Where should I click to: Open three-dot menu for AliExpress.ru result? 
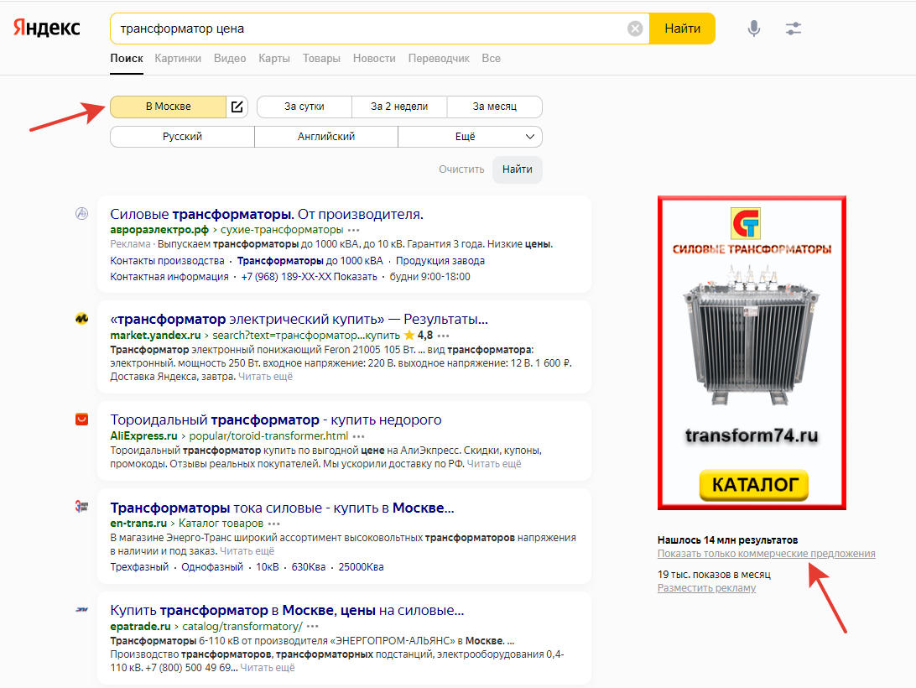pos(359,436)
